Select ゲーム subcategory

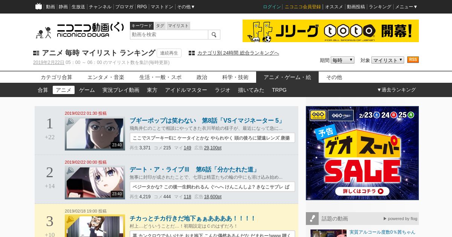tap(87, 90)
